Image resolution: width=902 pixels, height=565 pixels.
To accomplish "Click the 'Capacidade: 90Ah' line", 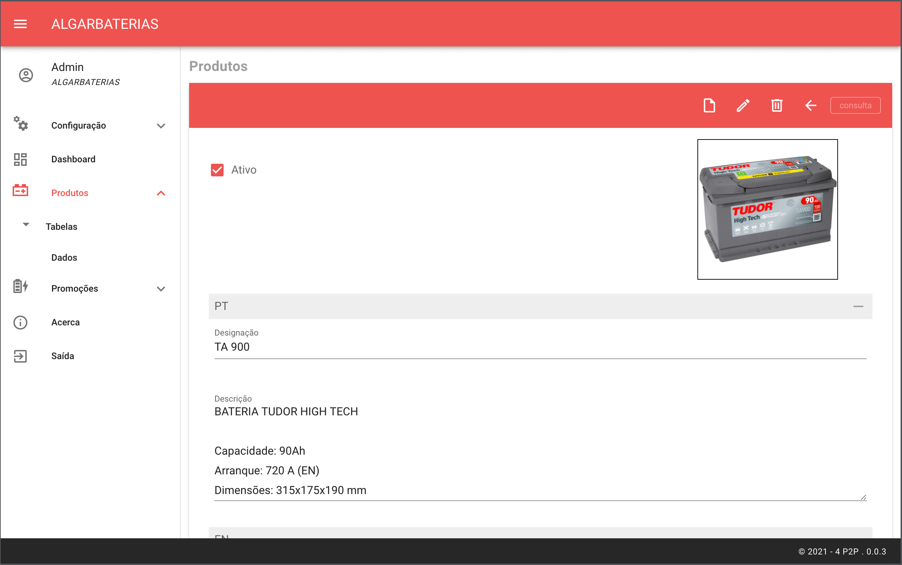I will point(259,451).
